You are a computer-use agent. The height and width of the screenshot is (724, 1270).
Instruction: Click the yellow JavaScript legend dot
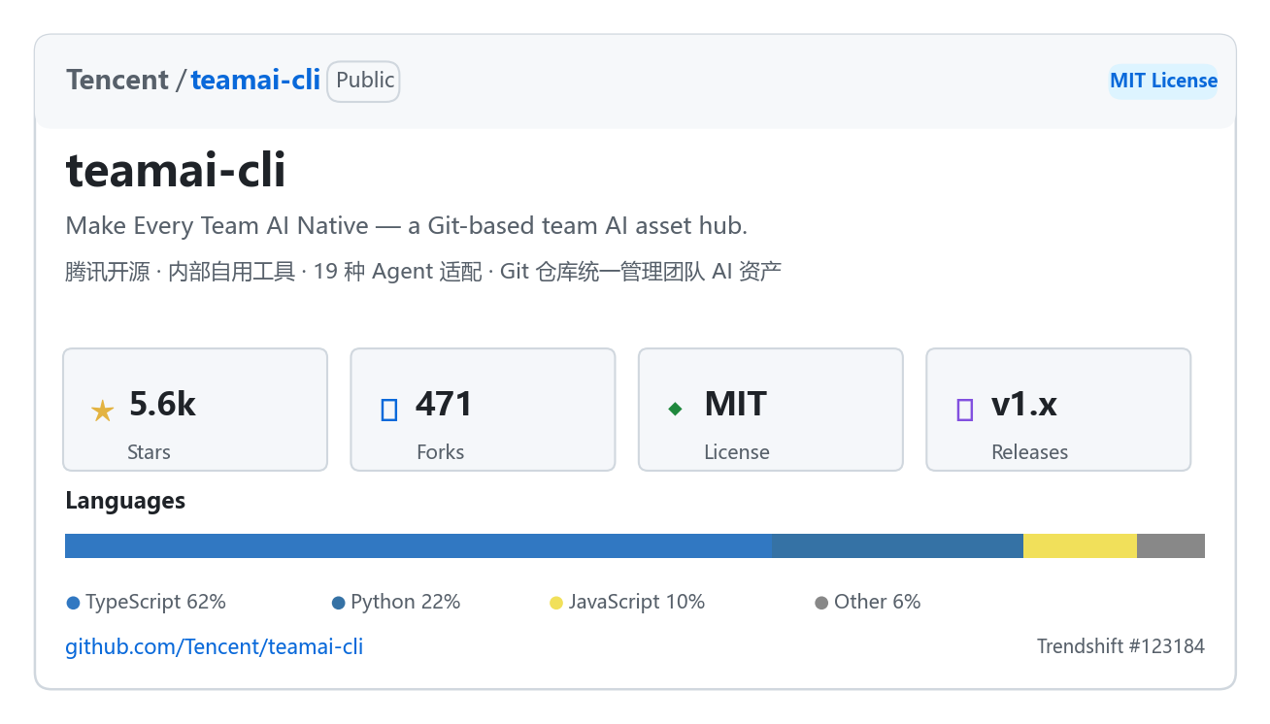pos(556,603)
